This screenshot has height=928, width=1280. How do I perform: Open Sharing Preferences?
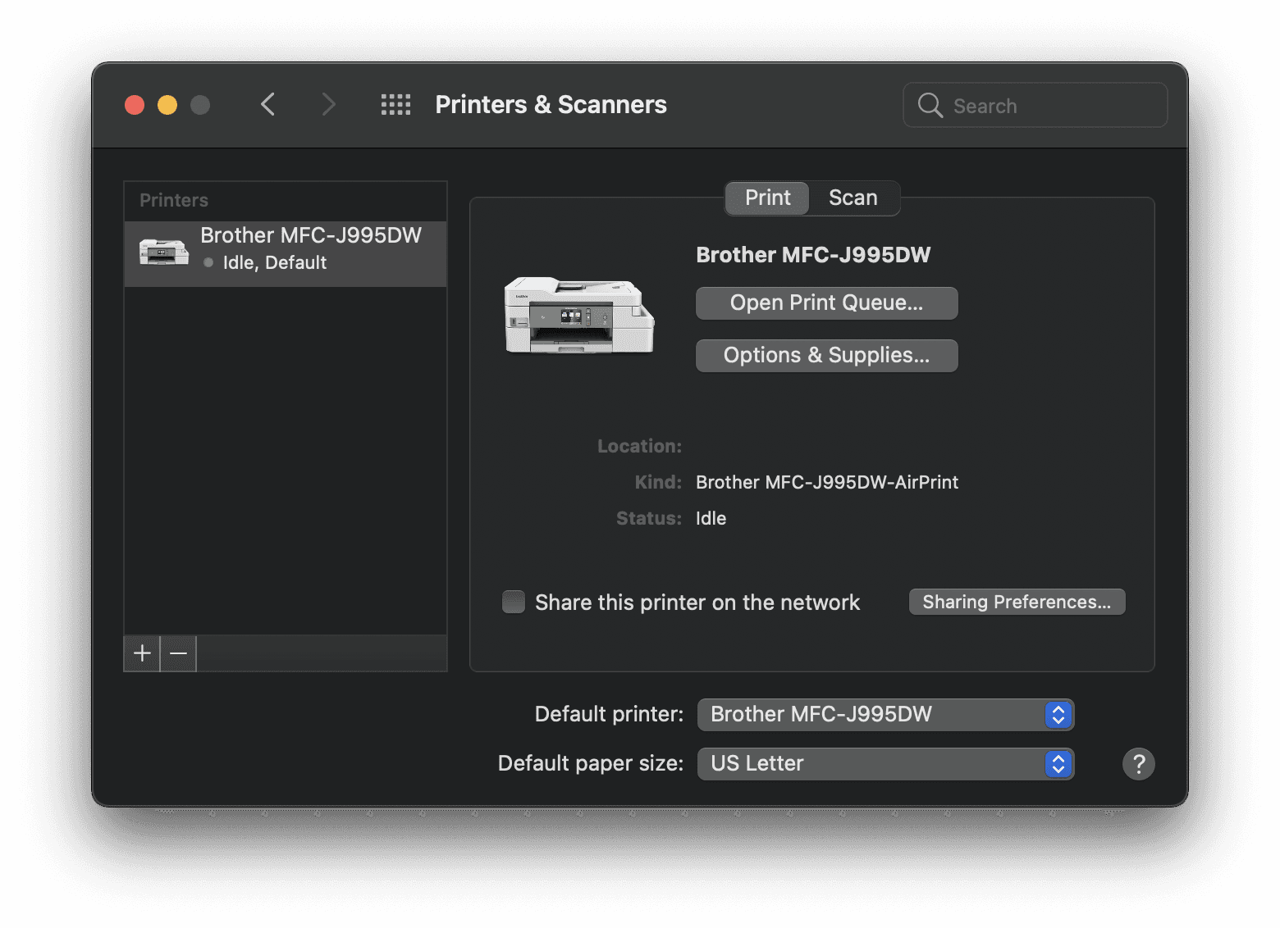(1017, 603)
